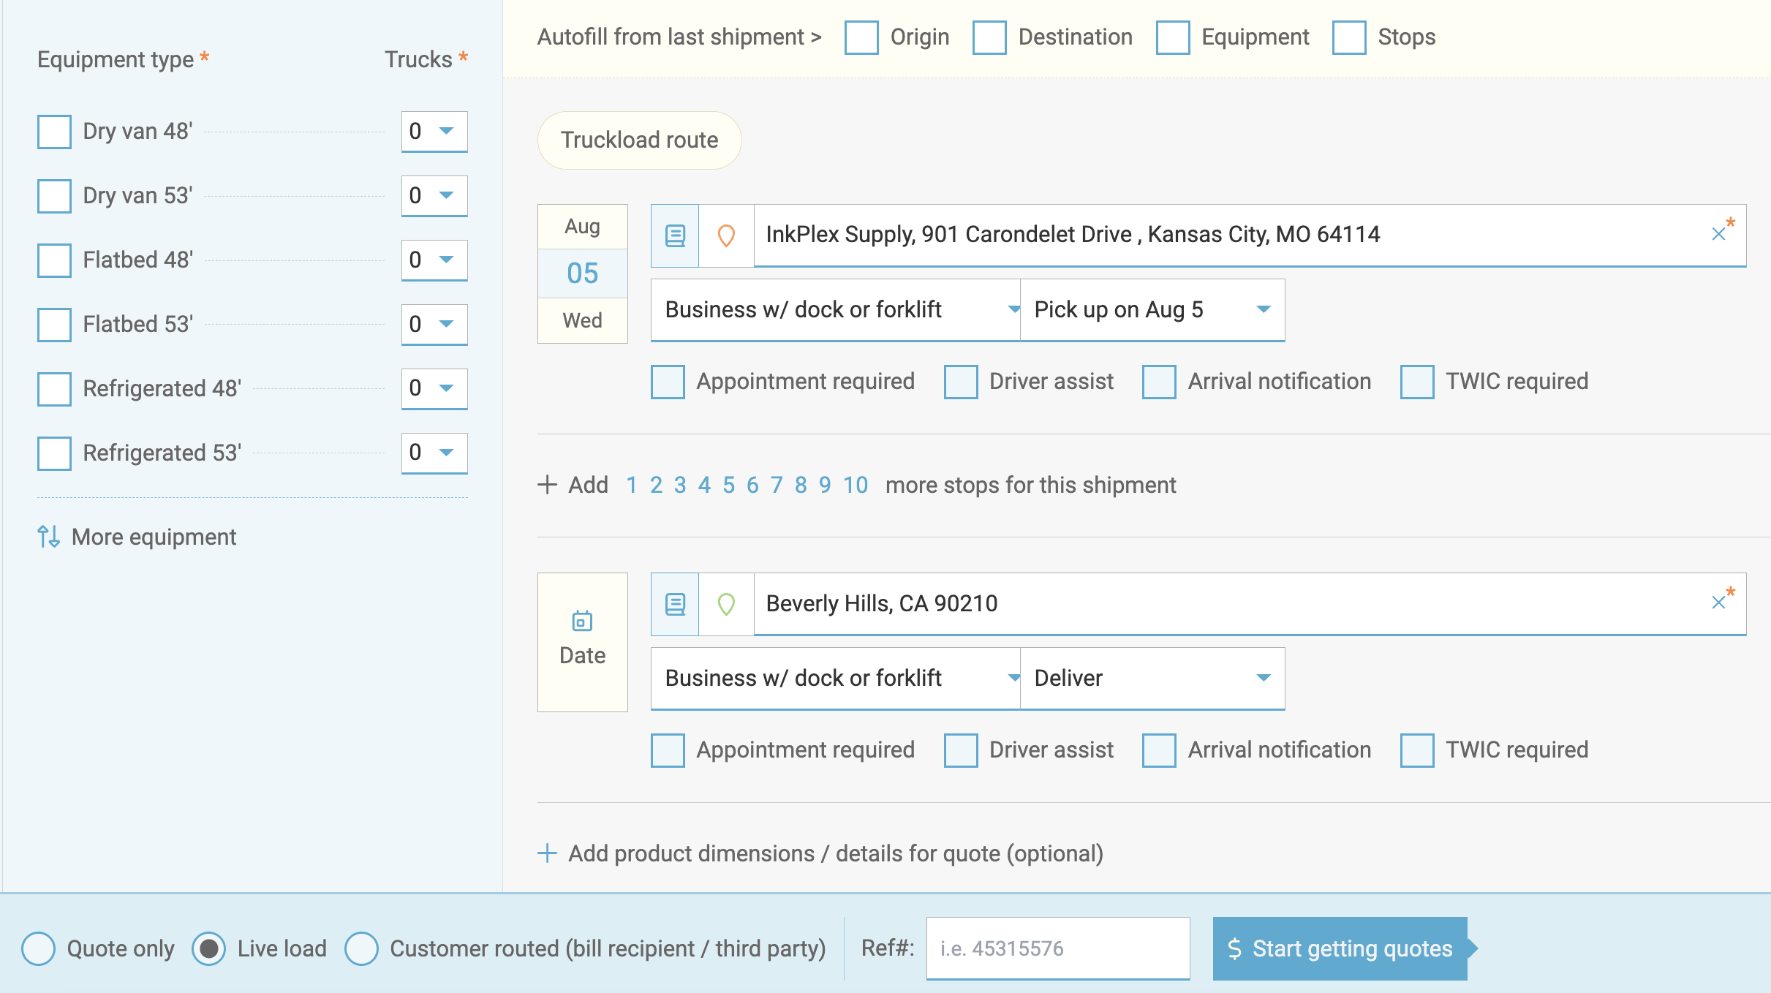Enable Autofill Origin checkbox
Image resolution: width=1771 pixels, height=993 pixels.
coord(861,37)
